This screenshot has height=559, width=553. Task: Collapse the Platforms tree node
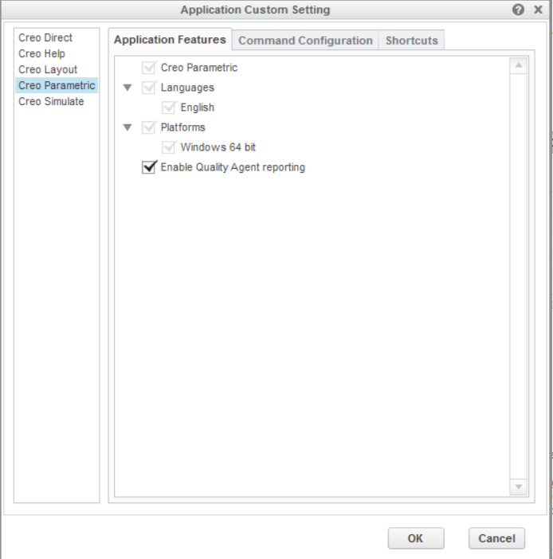[x=127, y=127]
